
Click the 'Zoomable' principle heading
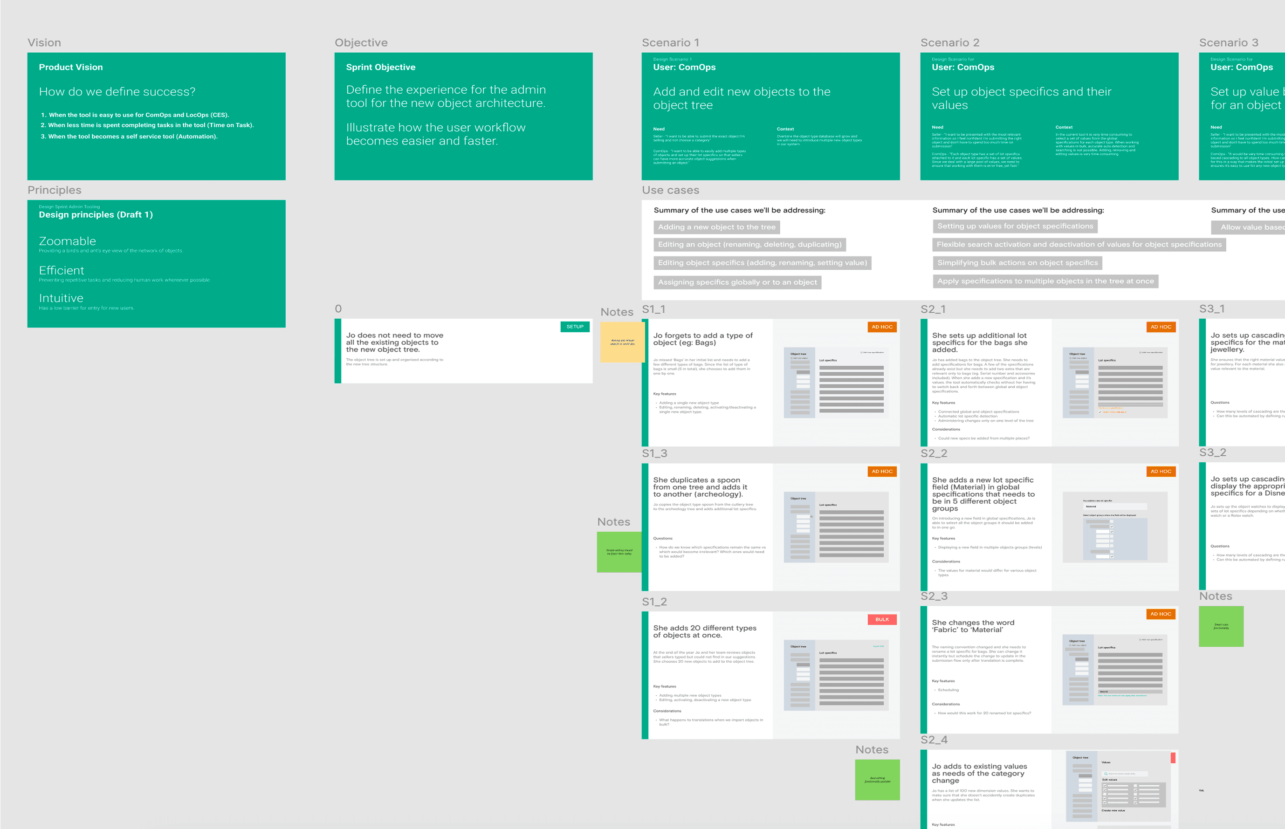tap(67, 241)
